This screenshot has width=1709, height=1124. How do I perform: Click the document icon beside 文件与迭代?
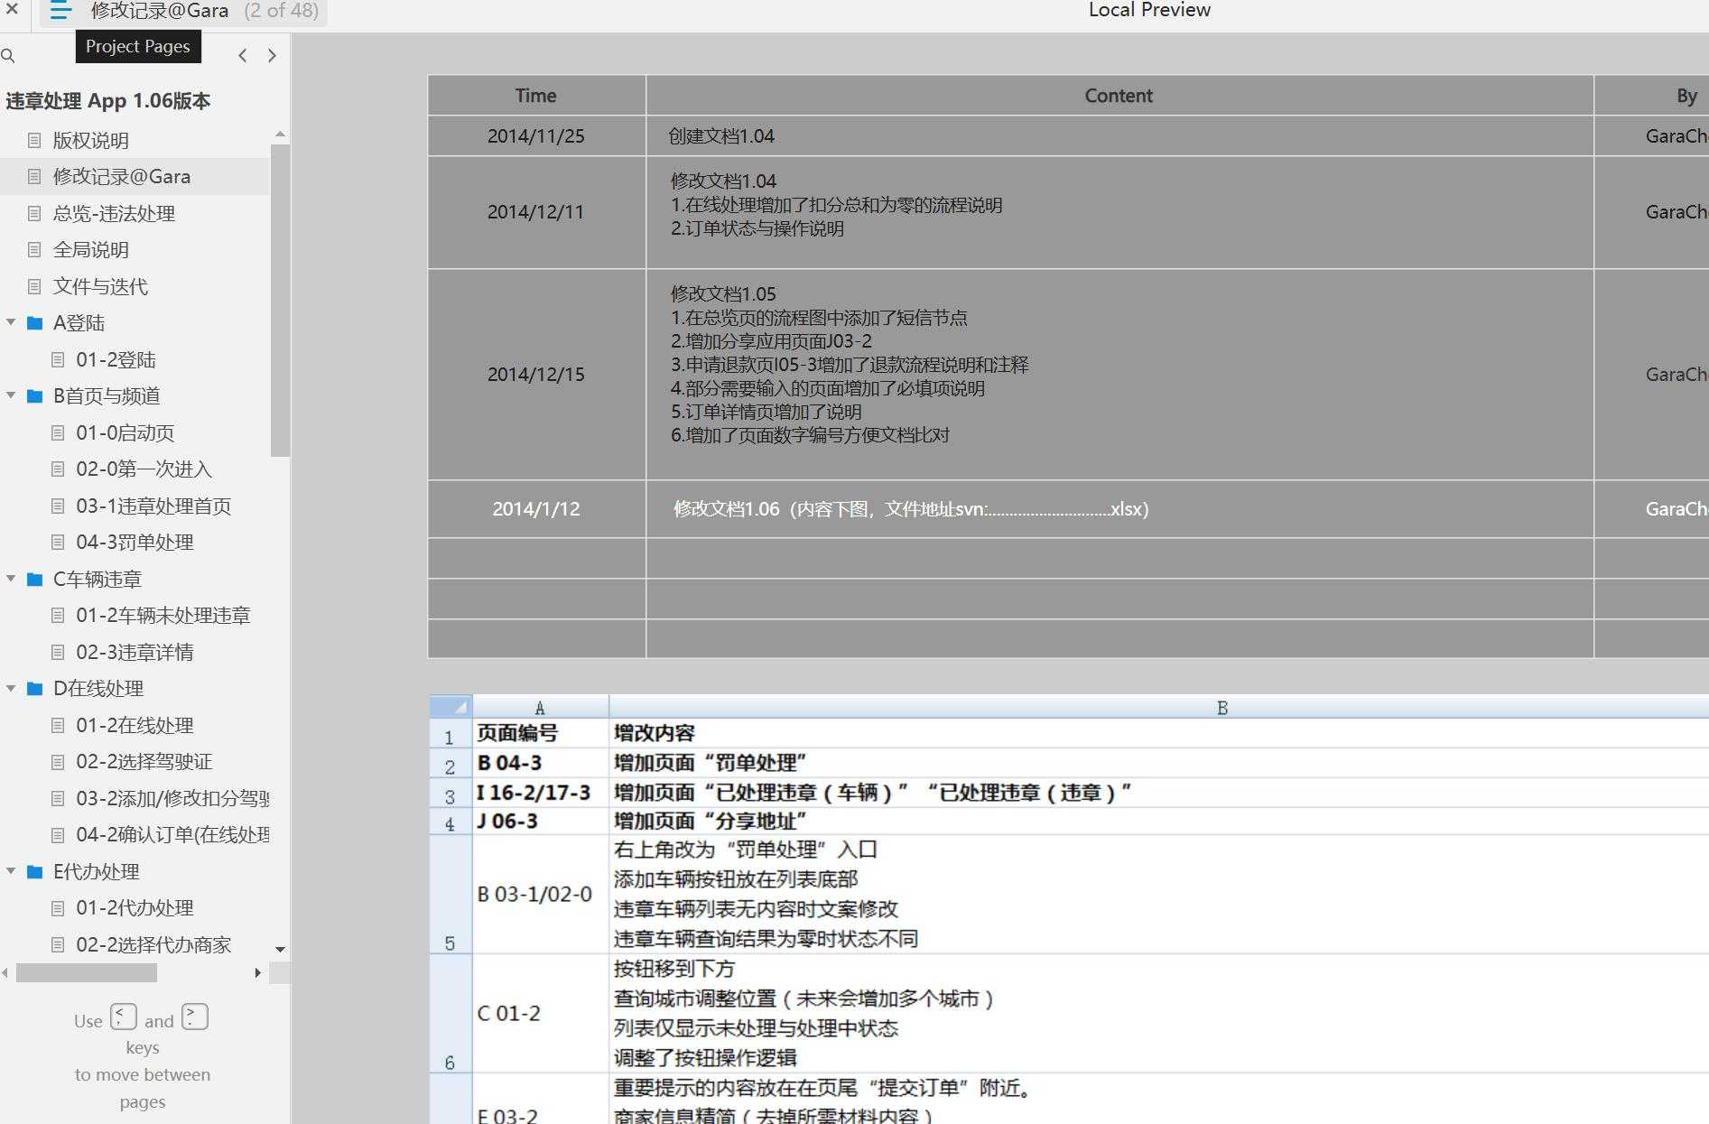[34, 286]
